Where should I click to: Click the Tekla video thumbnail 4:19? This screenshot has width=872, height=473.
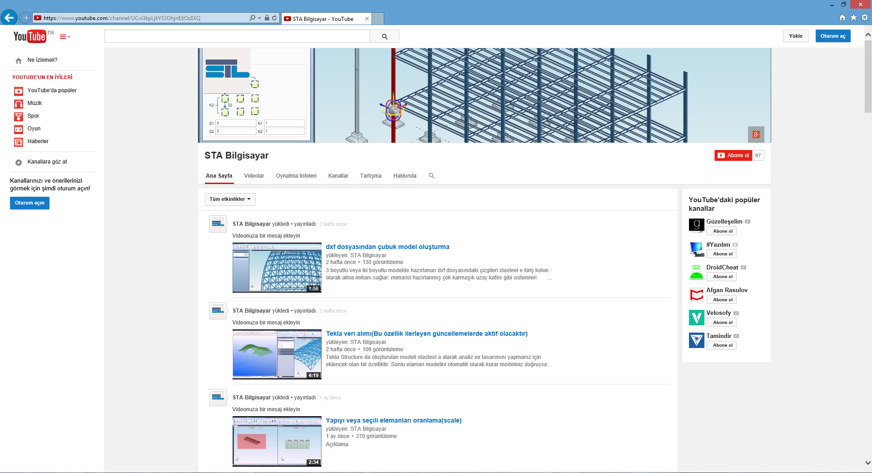click(x=277, y=354)
